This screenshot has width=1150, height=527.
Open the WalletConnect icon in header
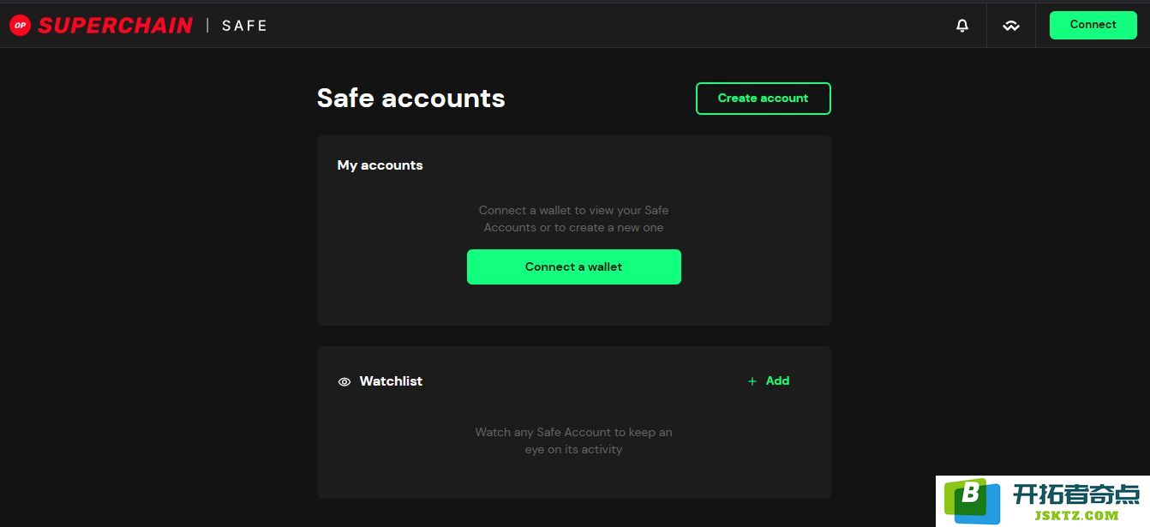point(1011,26)
